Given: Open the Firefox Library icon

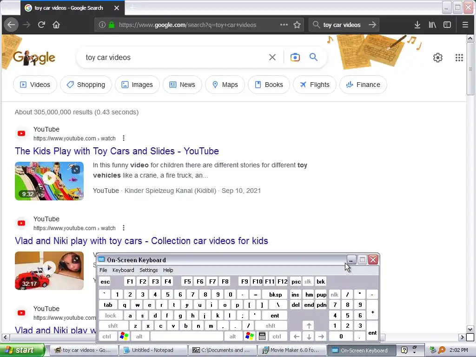Looking at the screenshot, I should (432, 25).
